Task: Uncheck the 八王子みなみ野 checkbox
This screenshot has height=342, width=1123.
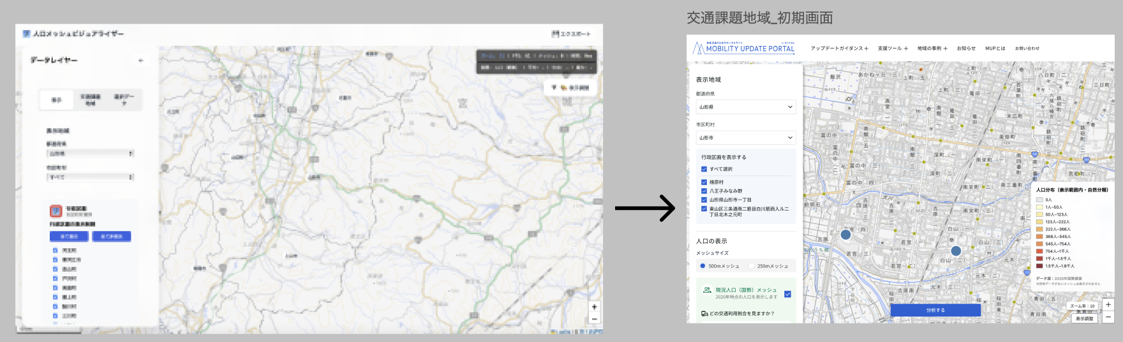Action: pos(704,191)
